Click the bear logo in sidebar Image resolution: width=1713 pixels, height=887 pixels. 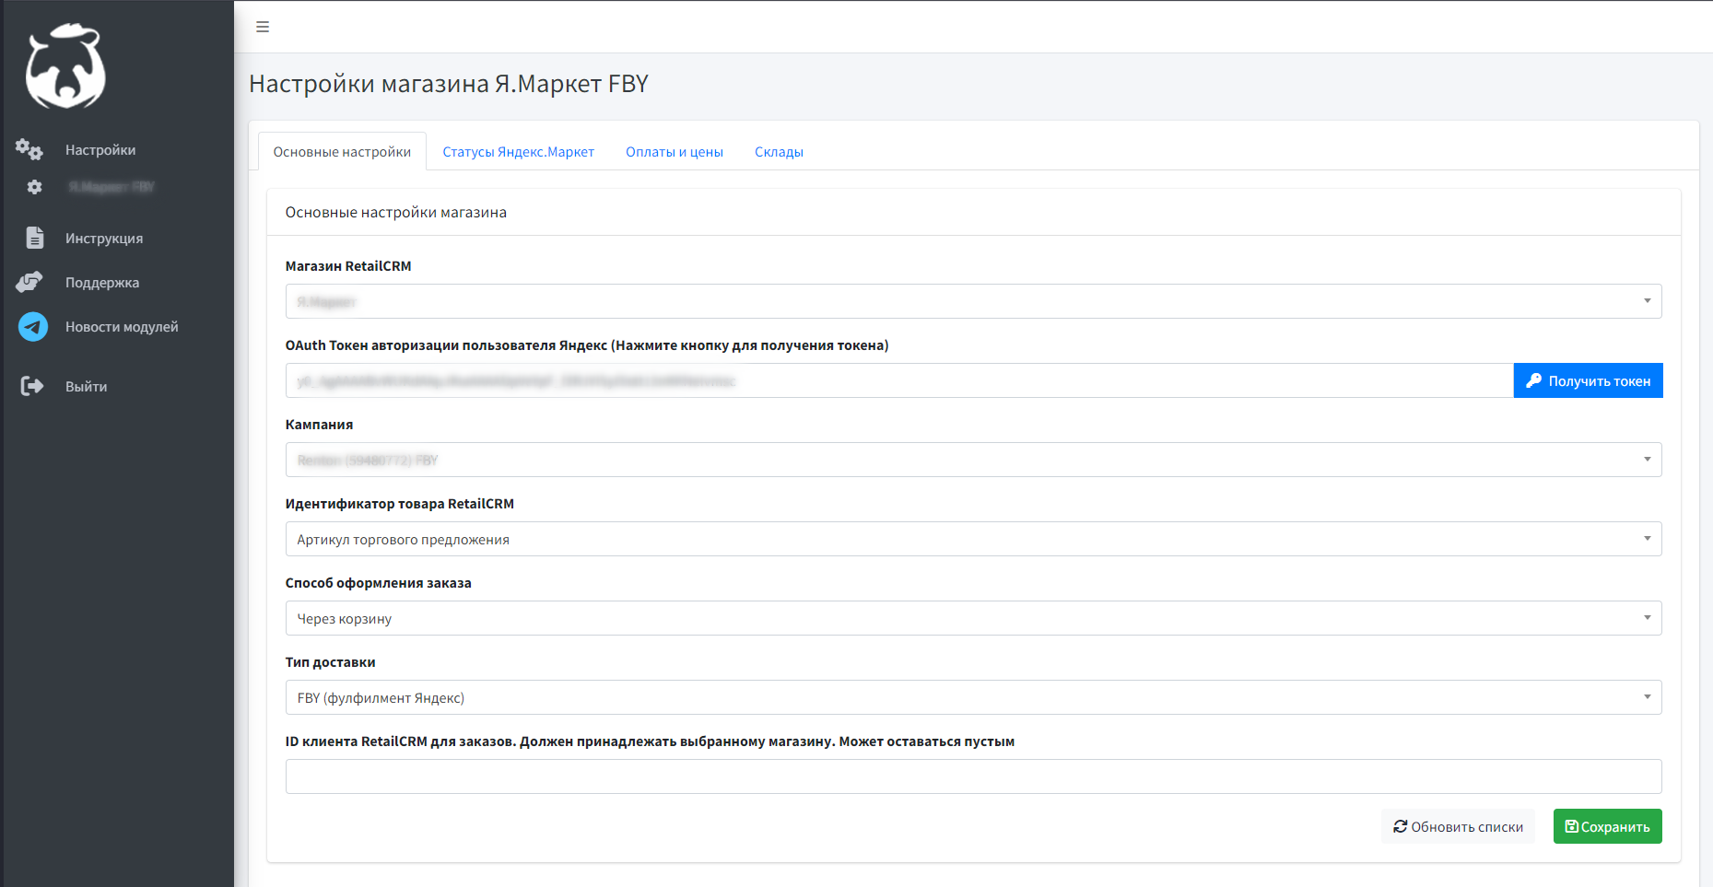pos(65,66)
